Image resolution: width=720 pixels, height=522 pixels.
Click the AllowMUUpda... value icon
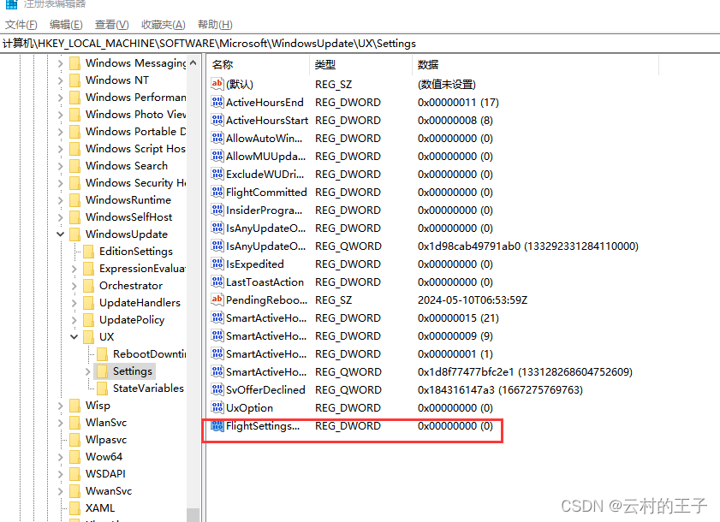(x=217, y=156)
